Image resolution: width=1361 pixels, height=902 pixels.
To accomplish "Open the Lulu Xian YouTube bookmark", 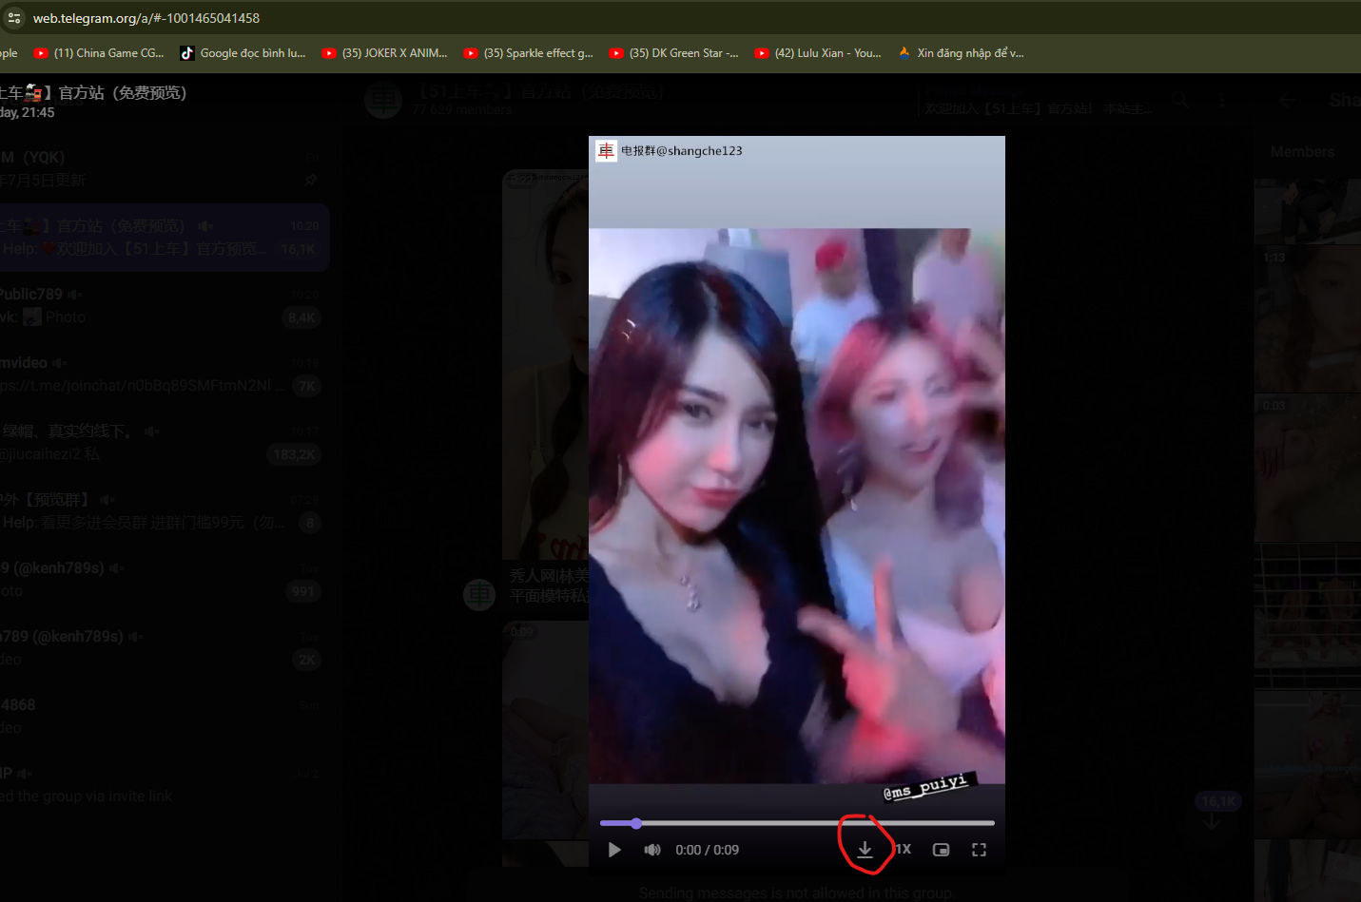I will 819,53.
